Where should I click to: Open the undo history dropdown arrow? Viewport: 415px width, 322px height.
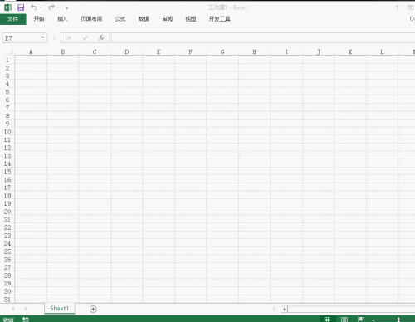(x=41, y=7)
